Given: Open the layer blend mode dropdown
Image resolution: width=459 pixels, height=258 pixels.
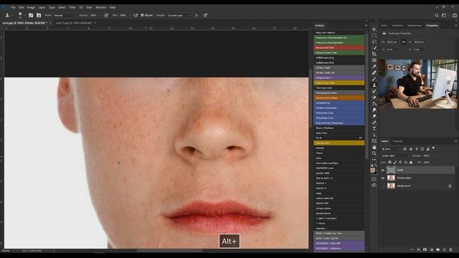Looking at the screenshot, I should point(395,156).
